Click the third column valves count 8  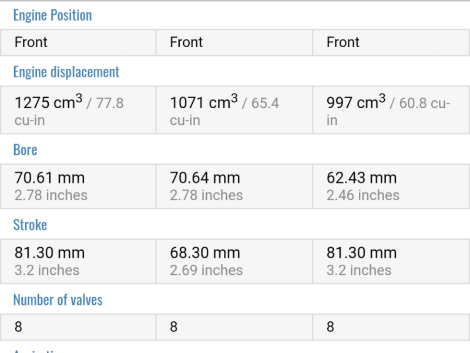[391, 327]
